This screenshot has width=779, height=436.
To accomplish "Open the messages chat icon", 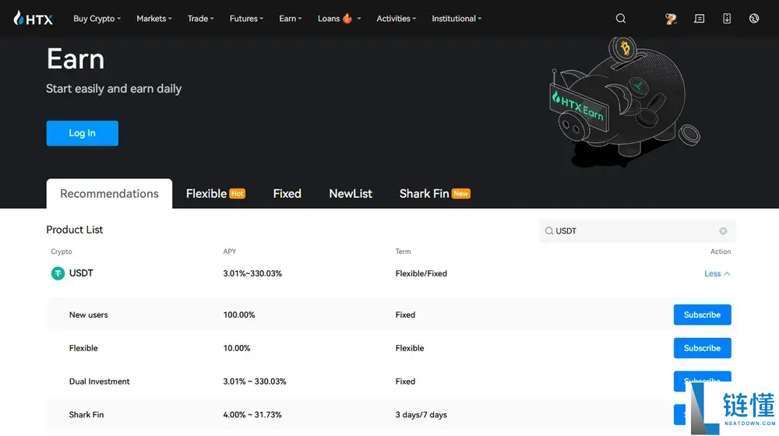I will click(699, 19).
